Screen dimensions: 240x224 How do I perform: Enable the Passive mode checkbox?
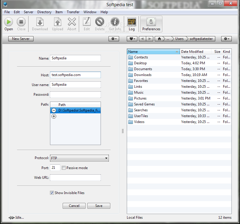(x=64, y=168)
